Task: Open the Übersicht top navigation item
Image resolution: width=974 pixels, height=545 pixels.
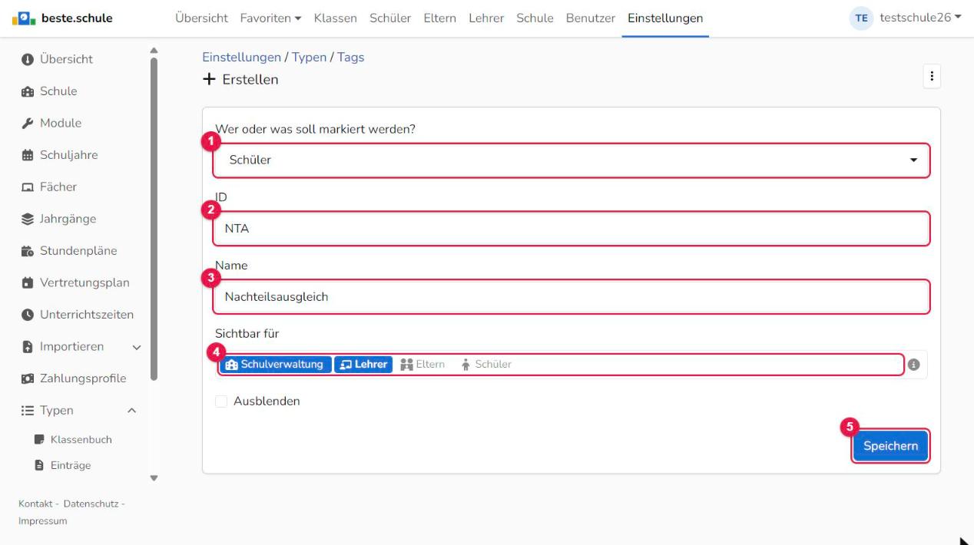Action: pos(201,18)
